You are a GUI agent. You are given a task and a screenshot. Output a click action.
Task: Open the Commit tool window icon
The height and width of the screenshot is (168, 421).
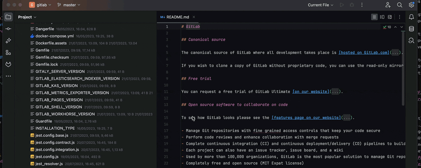coord(8,29)
